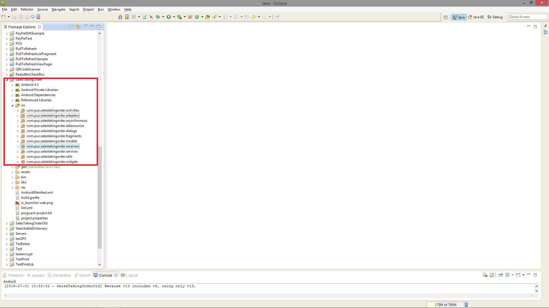Toggle Link with Editor in Package Explorer
Image resolution: width=549 pixels, height=308 pixels.
tap(78, 27)
